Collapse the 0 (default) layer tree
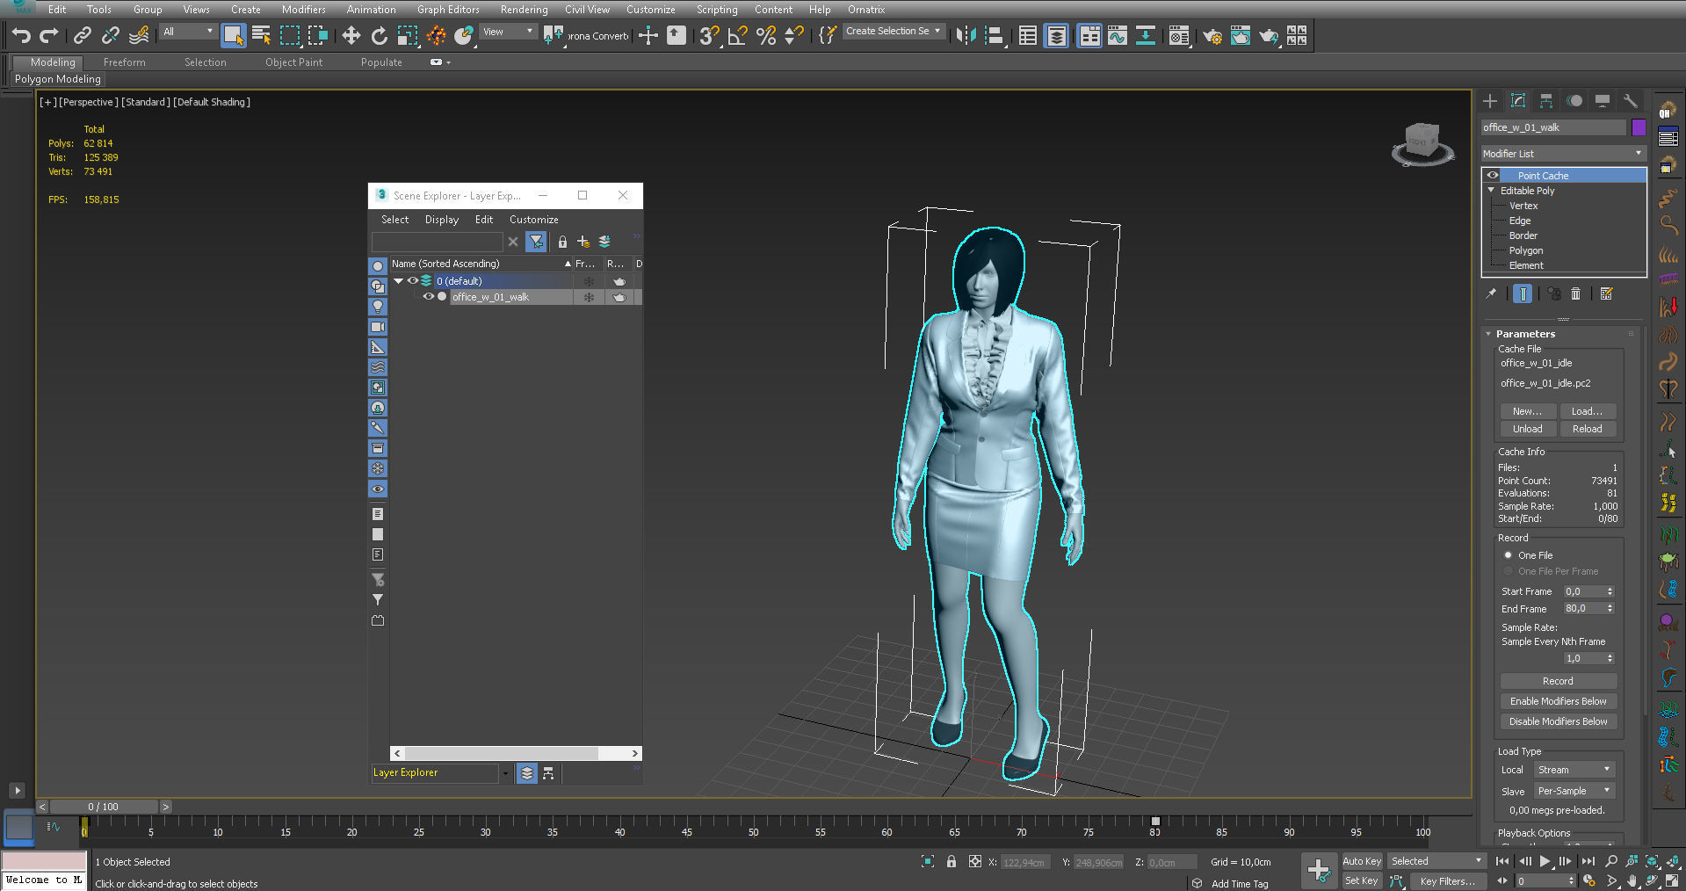1686x891 pixels. pos(399,280)
